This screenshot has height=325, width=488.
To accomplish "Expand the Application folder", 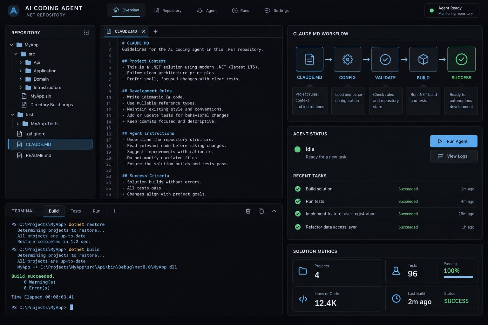I will pyautogui.click(x=21, y=71).
